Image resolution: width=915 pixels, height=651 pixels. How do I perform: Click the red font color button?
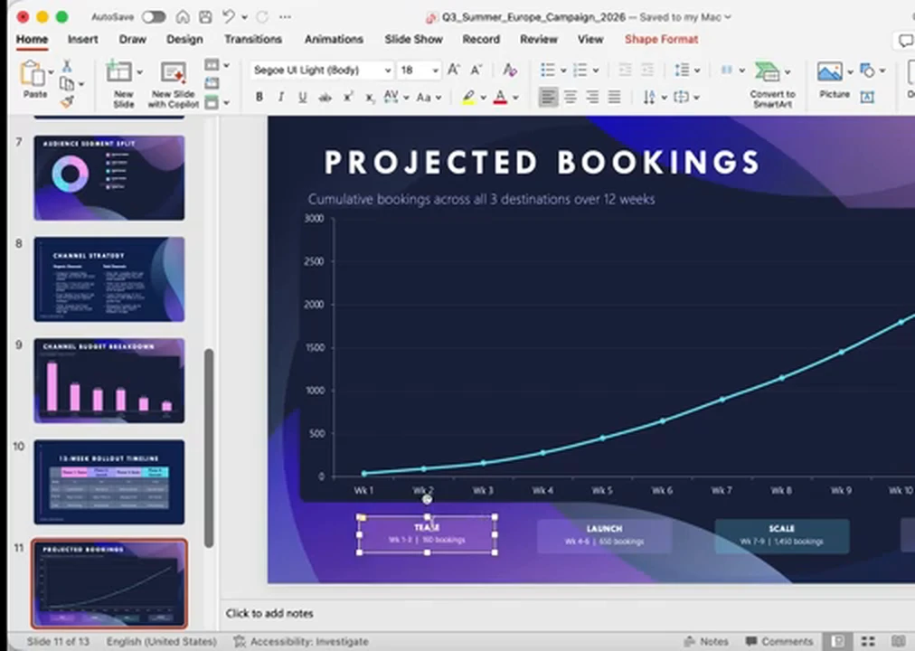click(500, 98)
